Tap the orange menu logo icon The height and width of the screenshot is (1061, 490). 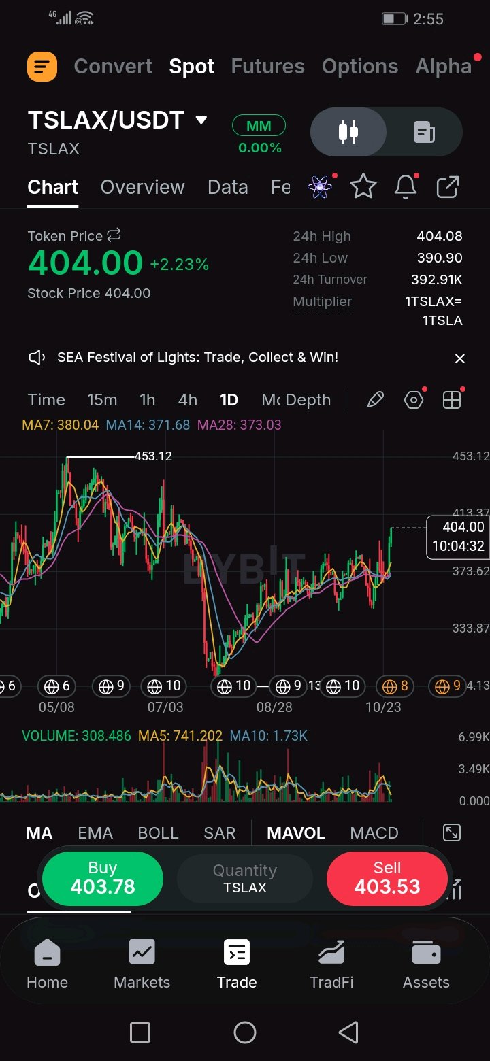(x=42, y=67)
